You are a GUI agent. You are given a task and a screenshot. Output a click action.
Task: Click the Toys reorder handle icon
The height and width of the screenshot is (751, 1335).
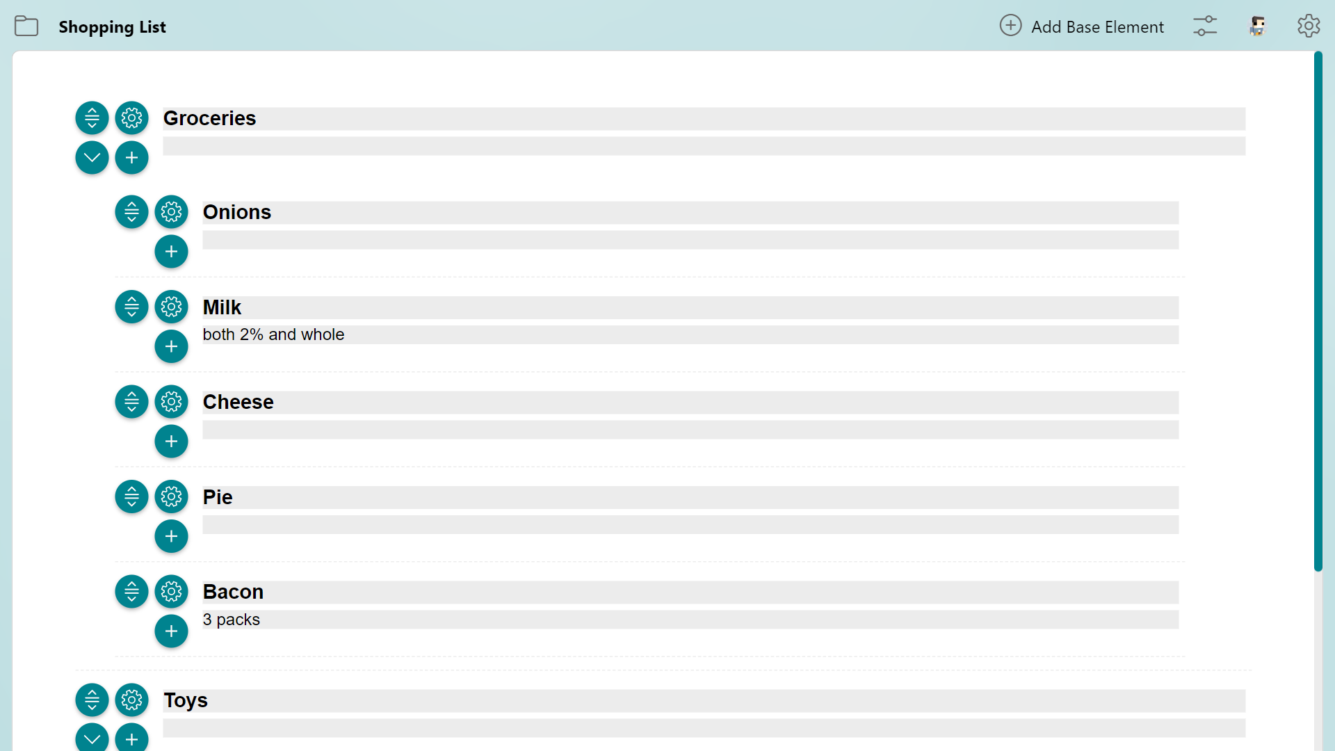click(x=92, y=700)
